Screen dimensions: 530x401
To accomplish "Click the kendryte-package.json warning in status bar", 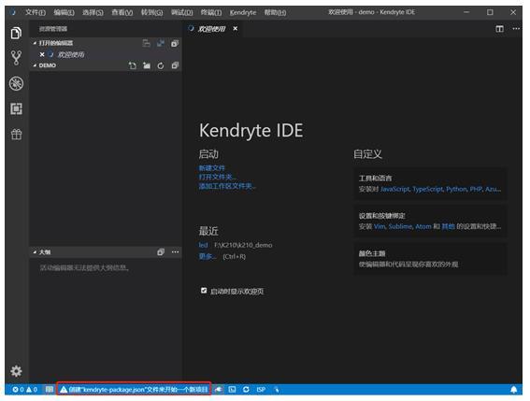I will click(134, 390).
